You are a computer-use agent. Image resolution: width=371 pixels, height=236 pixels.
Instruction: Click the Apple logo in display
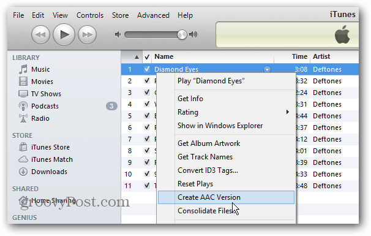click(342, 34)
